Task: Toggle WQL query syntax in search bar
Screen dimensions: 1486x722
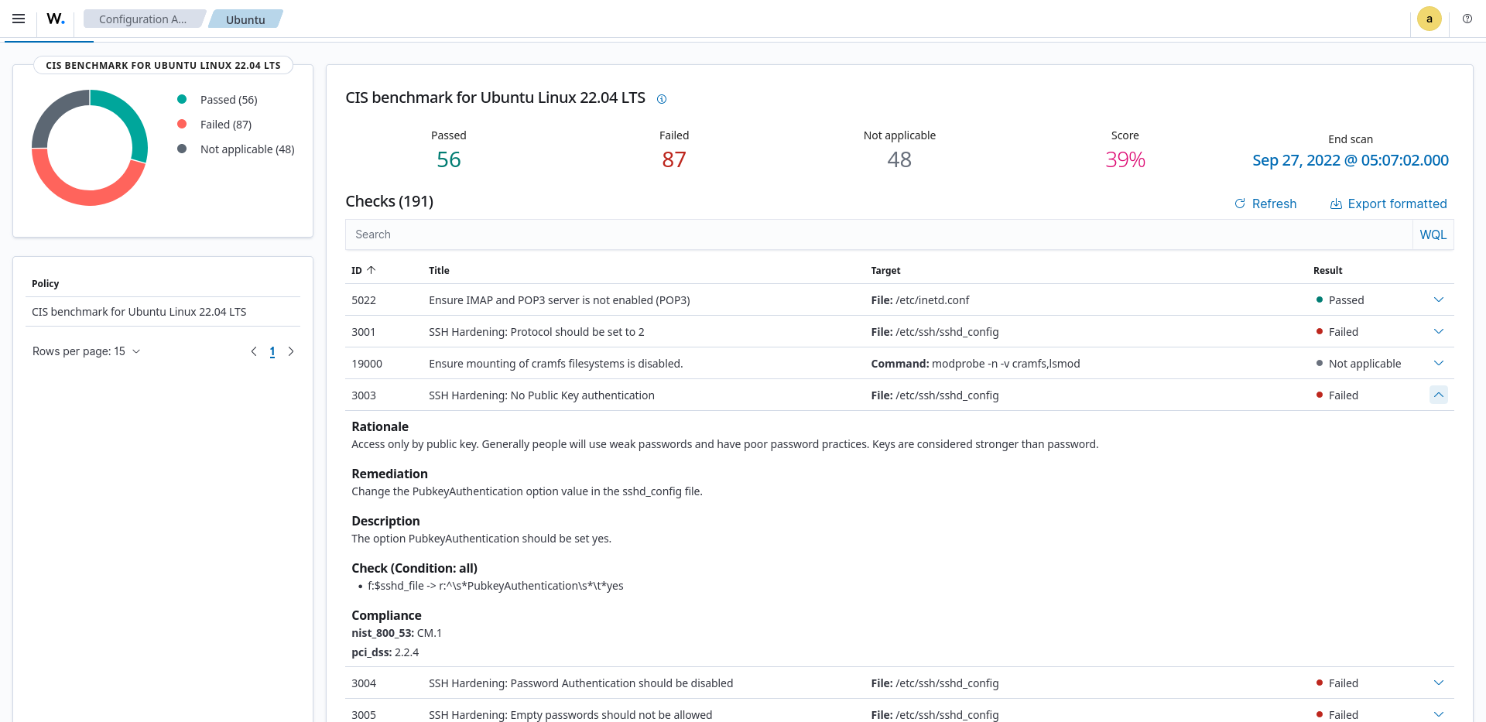Action: point(1433,234)
